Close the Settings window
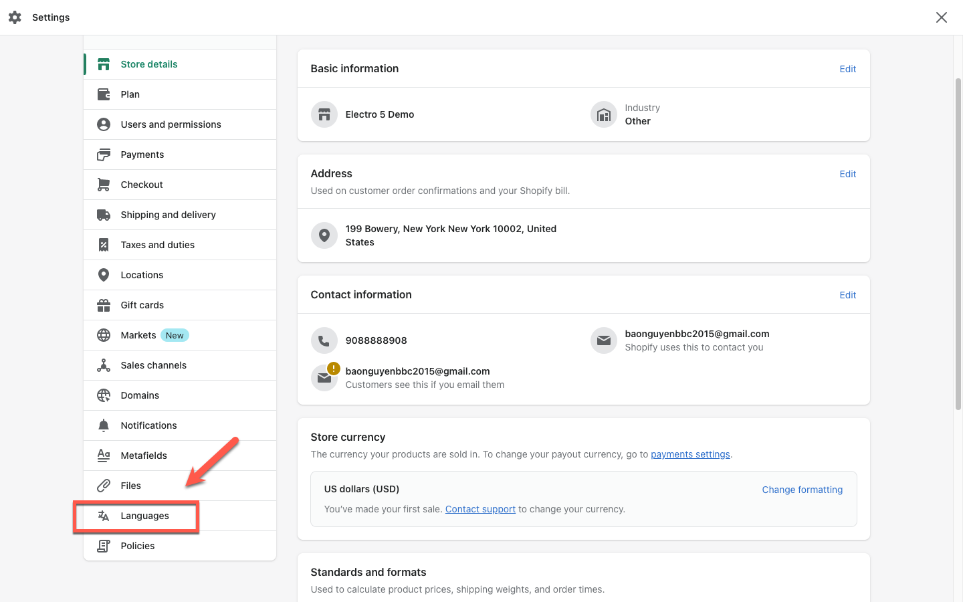The image size is (963, 602). 942,17
